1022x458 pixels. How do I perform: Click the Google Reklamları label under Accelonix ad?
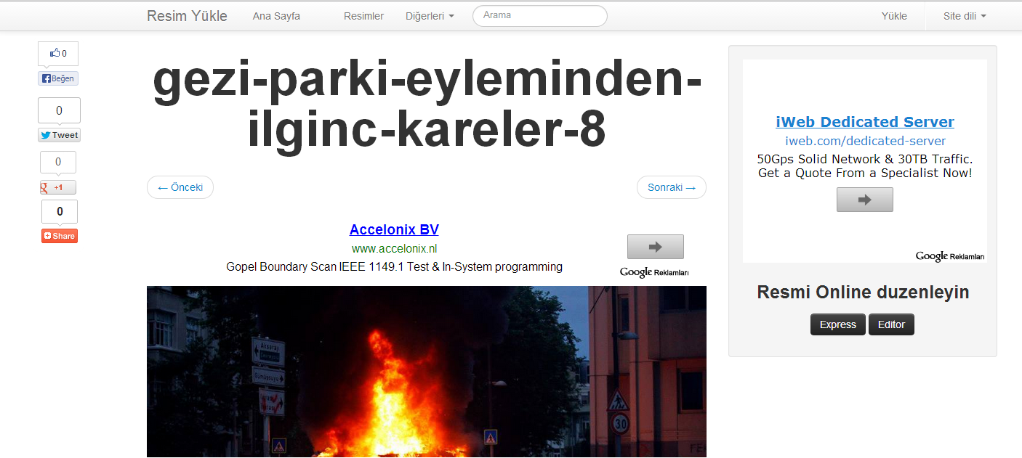point(654,272)
